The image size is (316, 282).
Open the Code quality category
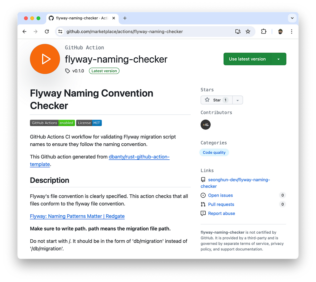point(214,153)
